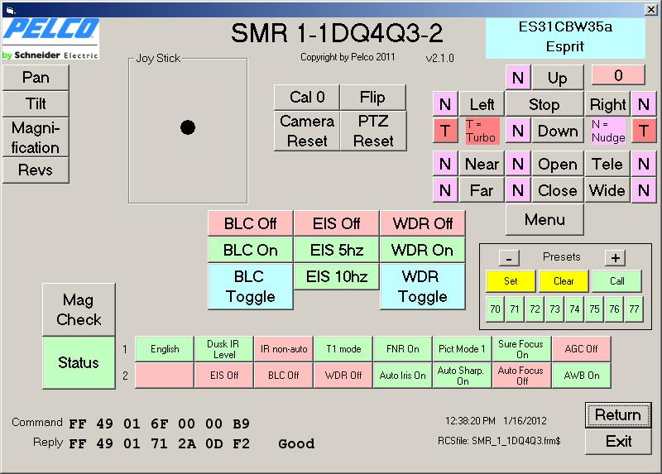This screenshot has width=662, height=474.
Task: Click PTZ Reset
Action: 373,131
